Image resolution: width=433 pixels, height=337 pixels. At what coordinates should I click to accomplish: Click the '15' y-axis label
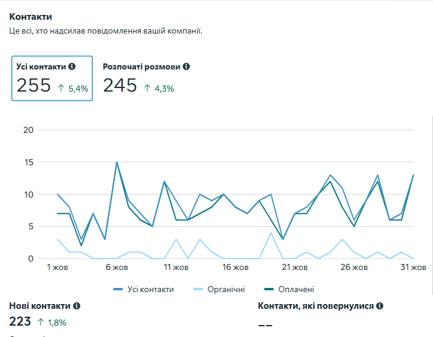tap(29, 162)
